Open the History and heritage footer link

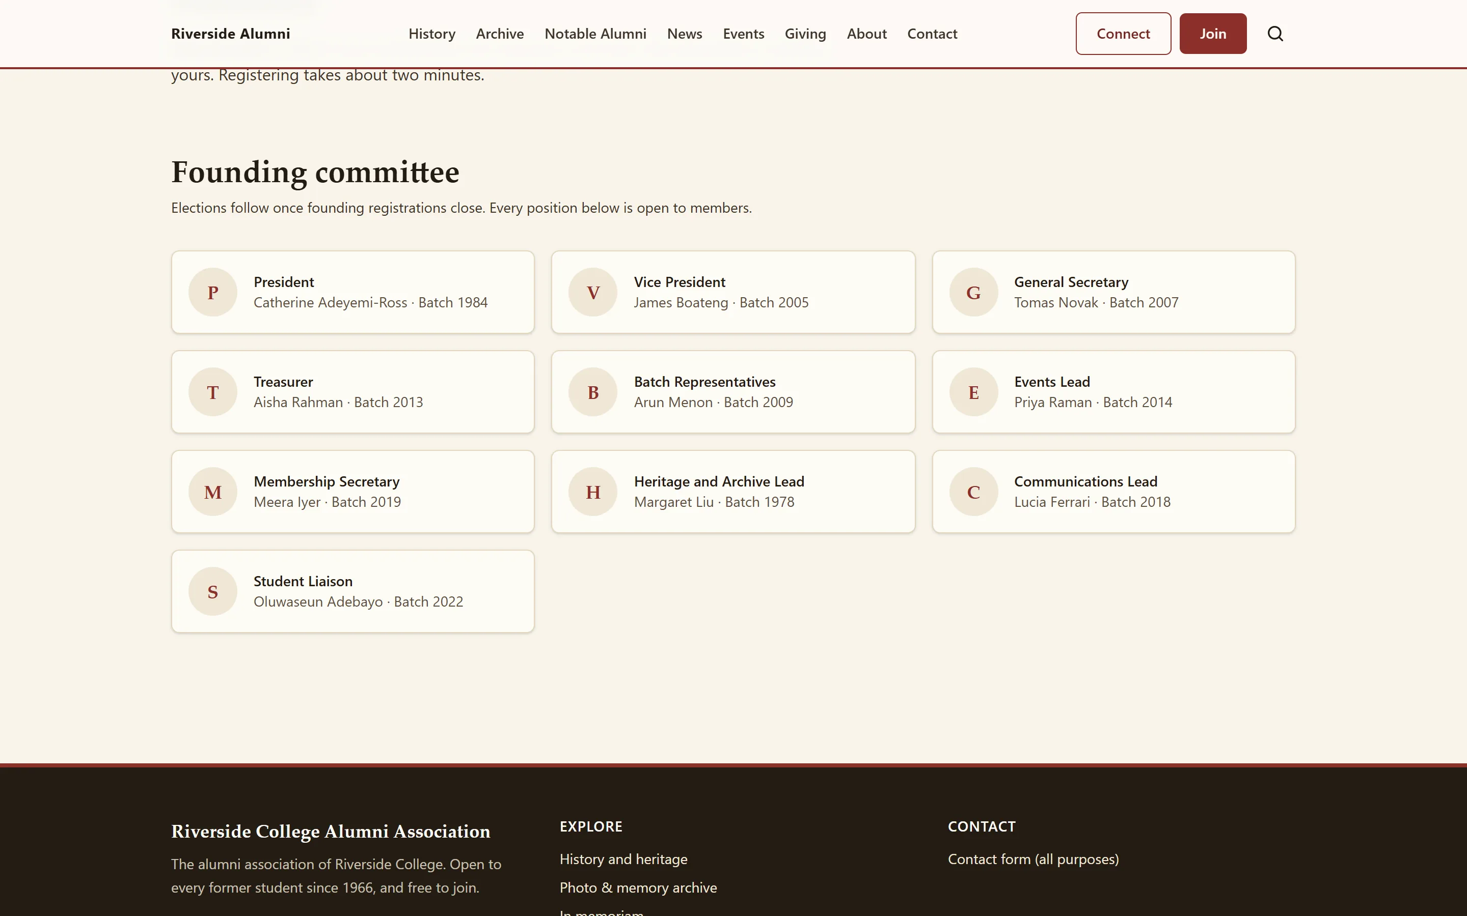623,859
